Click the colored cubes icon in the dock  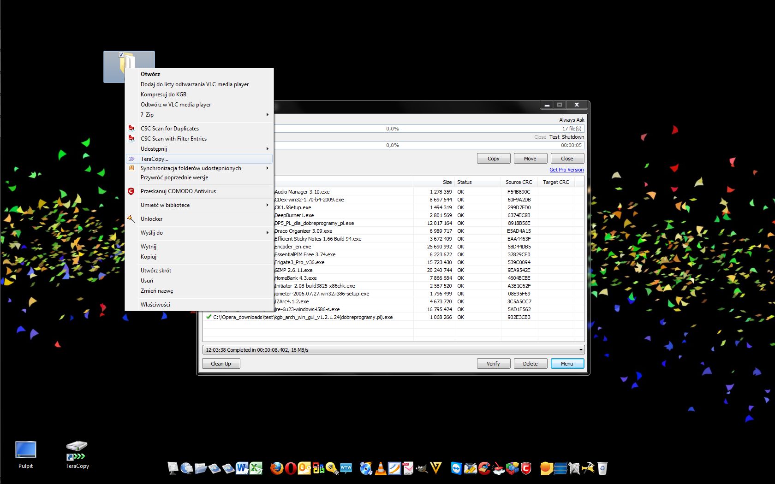(x=512, y=468)
